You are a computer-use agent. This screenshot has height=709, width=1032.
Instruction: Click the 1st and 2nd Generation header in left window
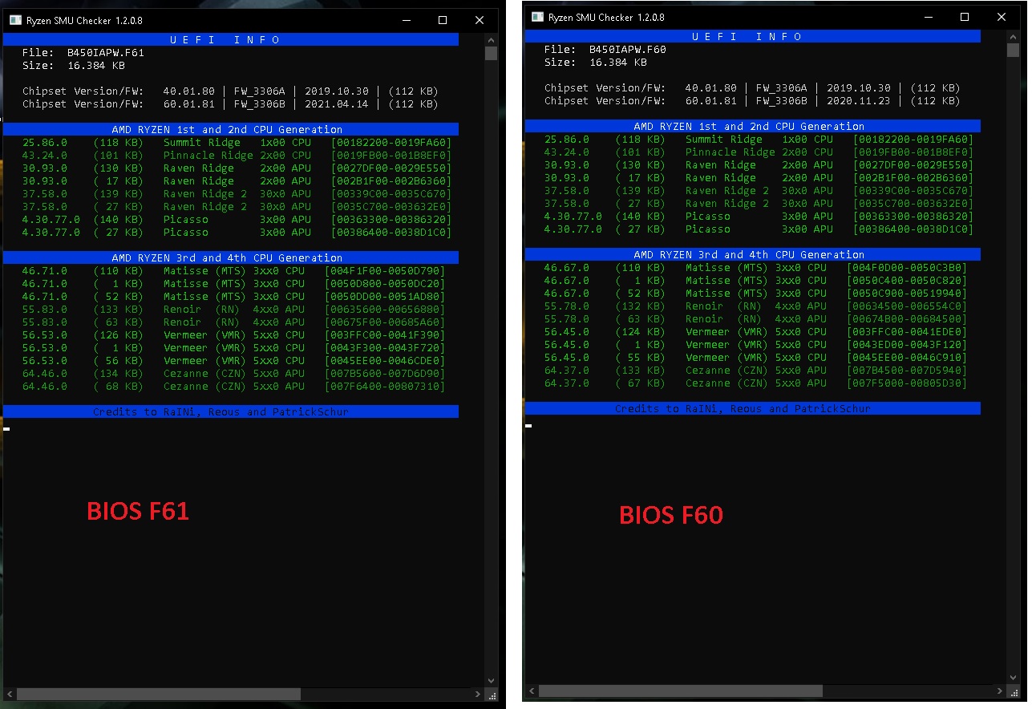click(x=230, y=129)
